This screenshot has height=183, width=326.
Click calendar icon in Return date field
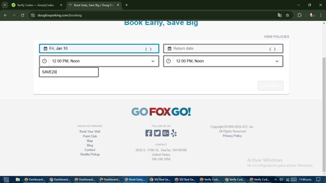coord(170,49)
